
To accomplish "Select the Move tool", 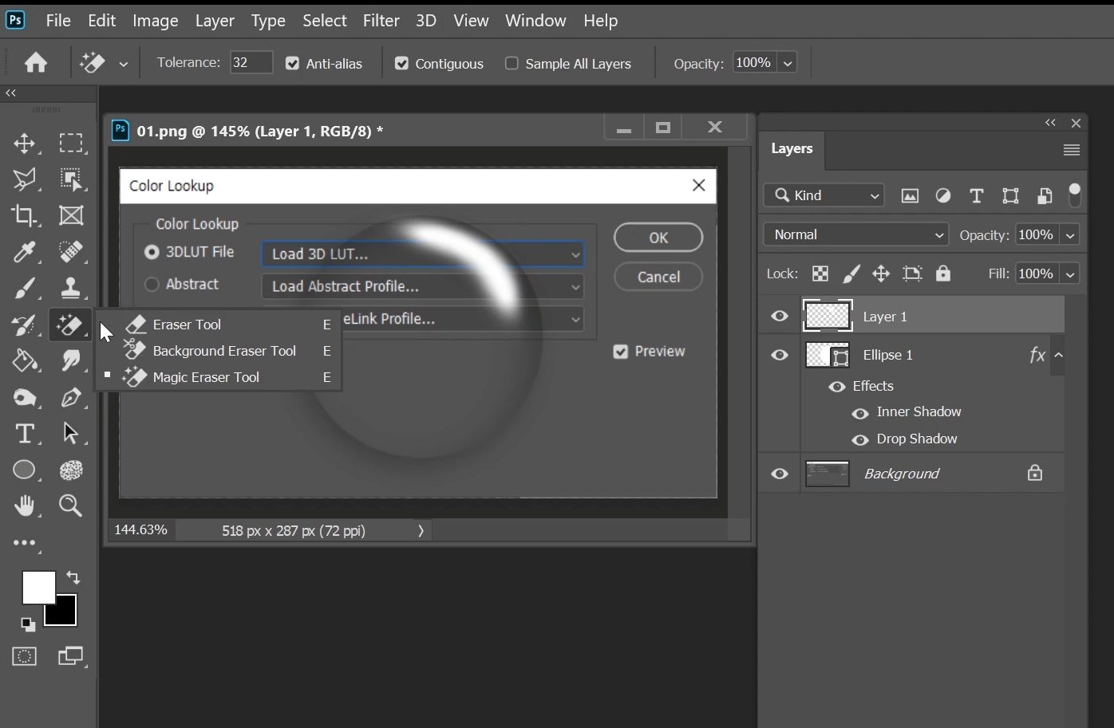I will (24, 144).
